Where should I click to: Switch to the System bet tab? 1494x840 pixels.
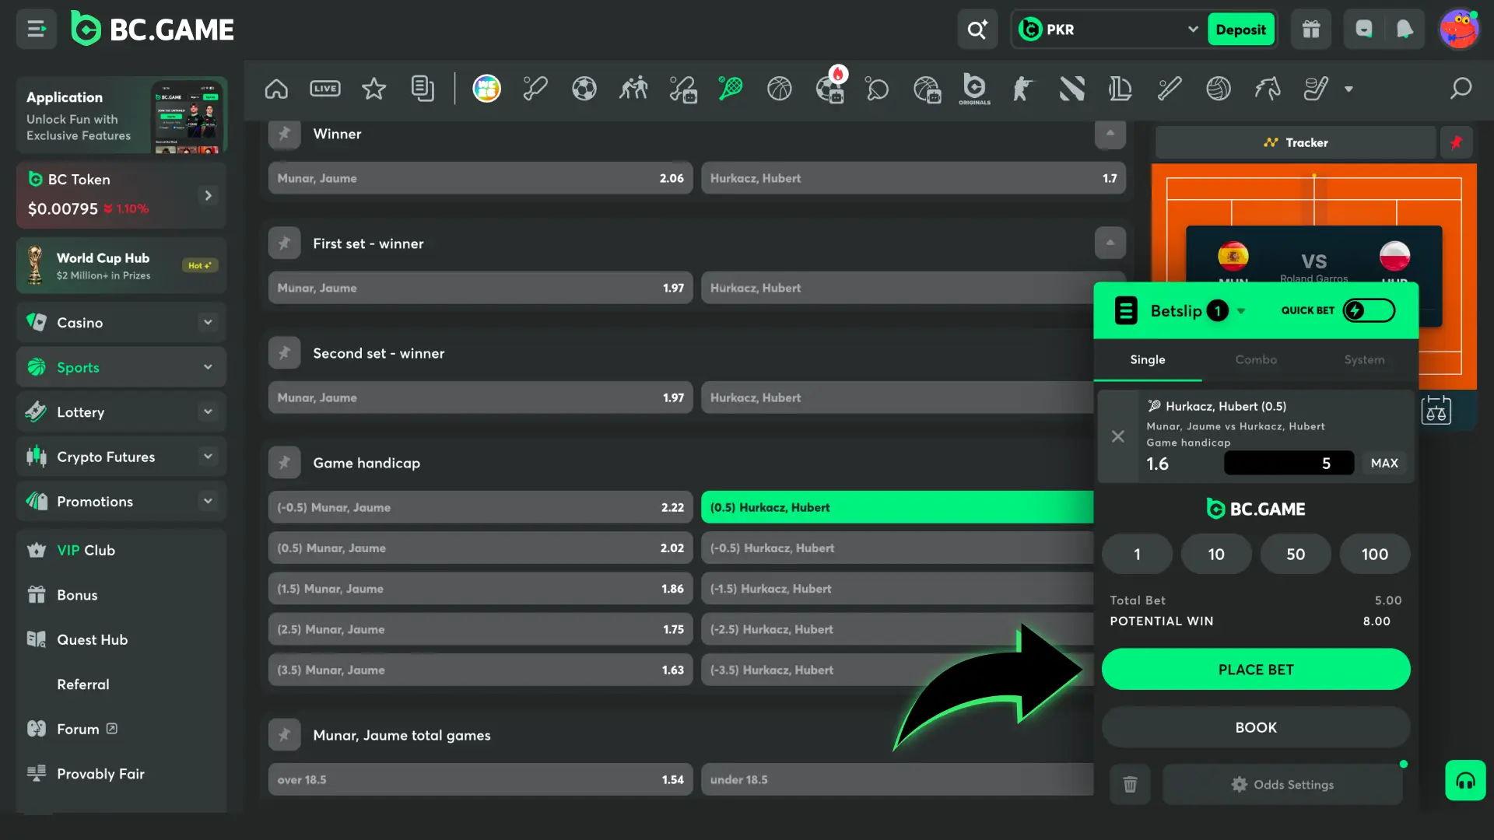(x=1364, y=359)
